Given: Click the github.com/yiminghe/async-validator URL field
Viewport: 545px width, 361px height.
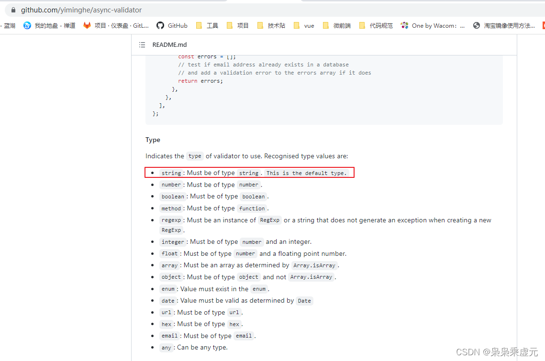Looking at the screenshot, I should 81,10.
